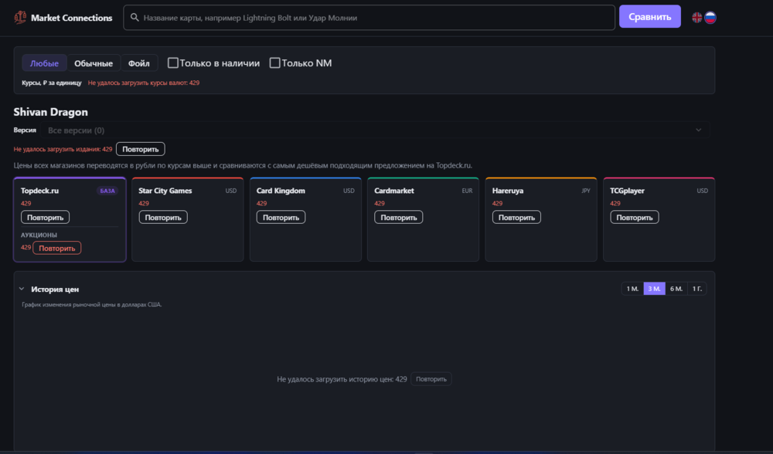This screenshot has width=773, height=454.
Task: Collapse the История цен section
Action: coord(22,289)
